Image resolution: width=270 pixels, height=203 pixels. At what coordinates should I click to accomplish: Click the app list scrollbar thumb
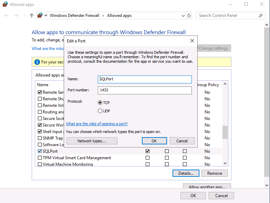[x=225, y=132]
